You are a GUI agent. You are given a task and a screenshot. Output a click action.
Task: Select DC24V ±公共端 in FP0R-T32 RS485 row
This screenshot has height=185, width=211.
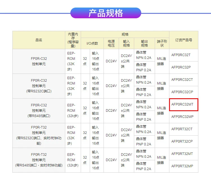pyautogui.click(x=127, y=160)
